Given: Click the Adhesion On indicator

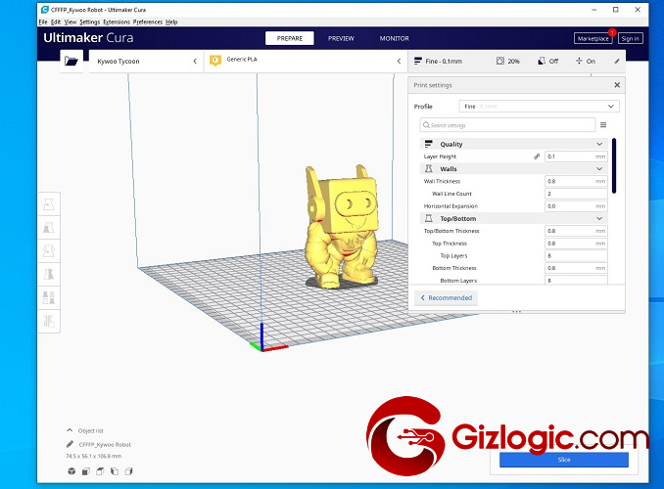Looking at the screenshot, I should point(585,61).
